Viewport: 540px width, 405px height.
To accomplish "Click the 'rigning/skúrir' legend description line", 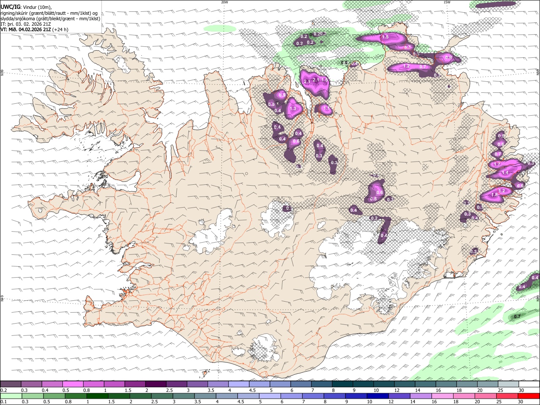I will (49, 13).
